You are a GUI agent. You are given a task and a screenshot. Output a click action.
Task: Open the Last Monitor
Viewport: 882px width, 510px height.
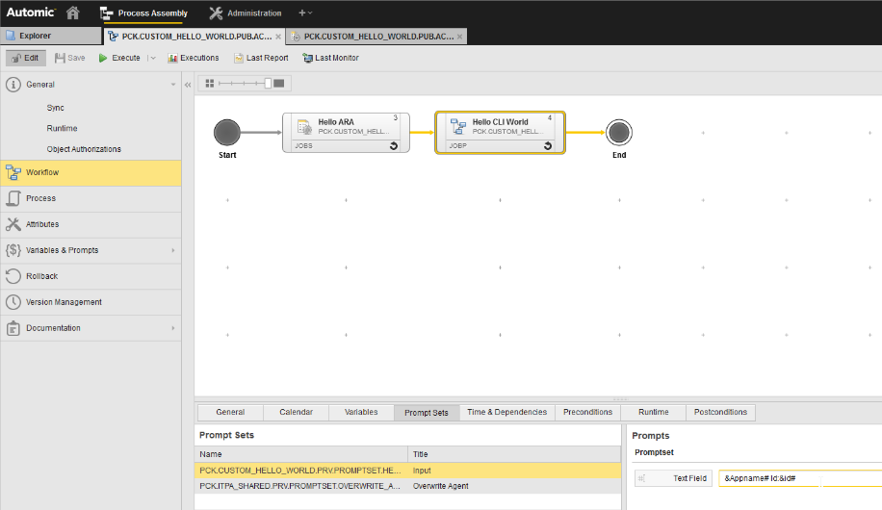point(331,58)
